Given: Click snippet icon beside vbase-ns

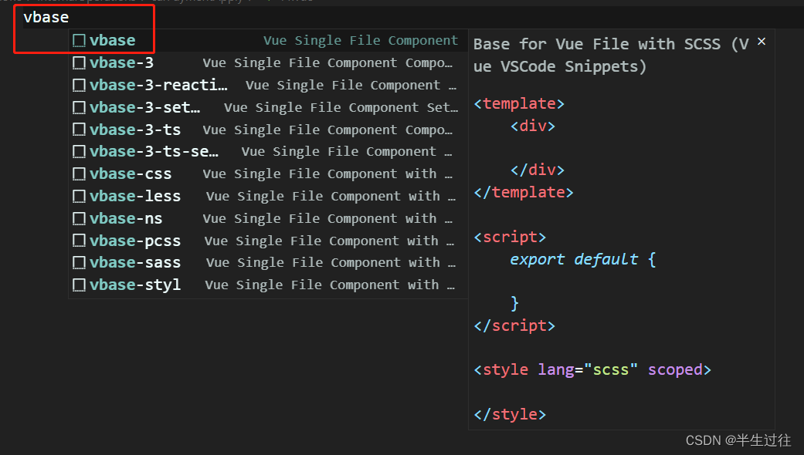Looking at the screenshot, I should (79, 218).
